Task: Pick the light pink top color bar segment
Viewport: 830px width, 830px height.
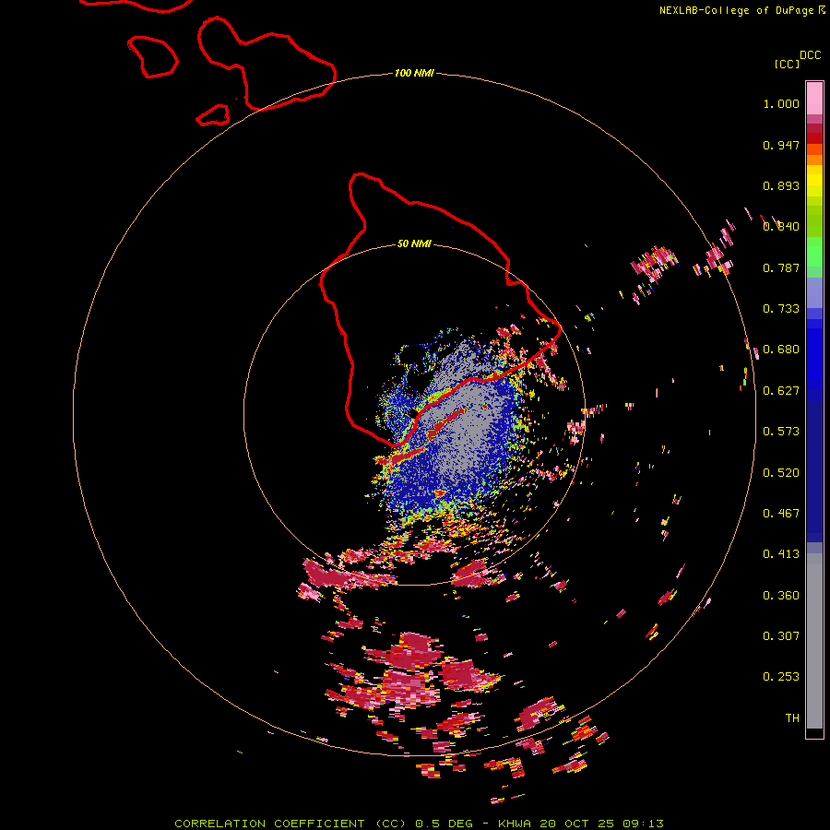Action: 814,99
